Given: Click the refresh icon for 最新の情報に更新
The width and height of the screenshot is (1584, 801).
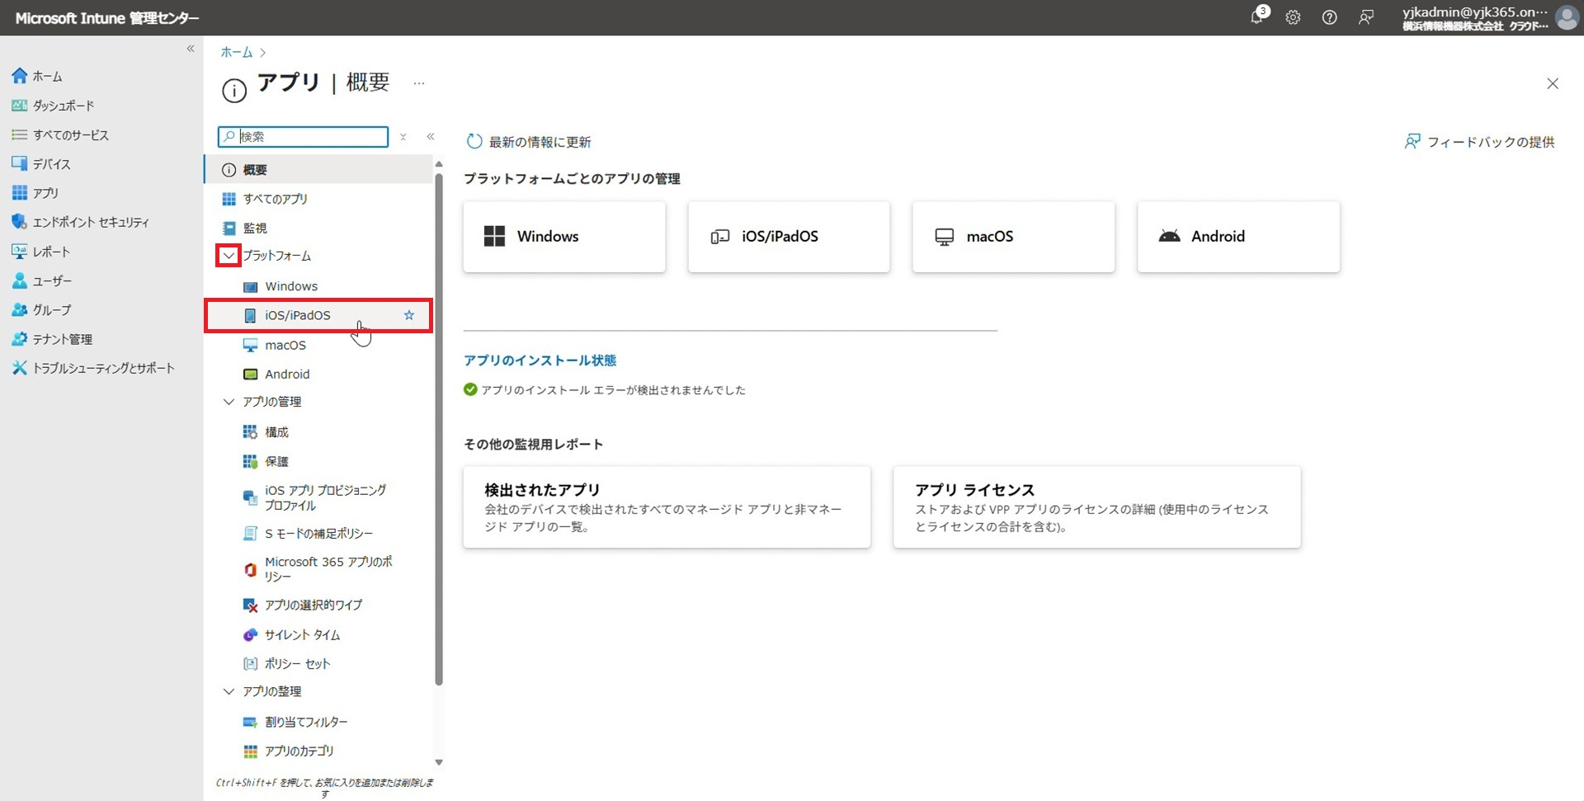Looking at the screenshot, I should pos(474,142).
